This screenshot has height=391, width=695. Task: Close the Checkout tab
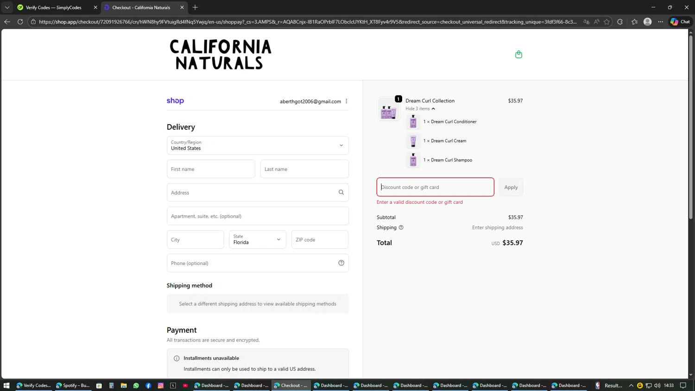coord(182,7)
